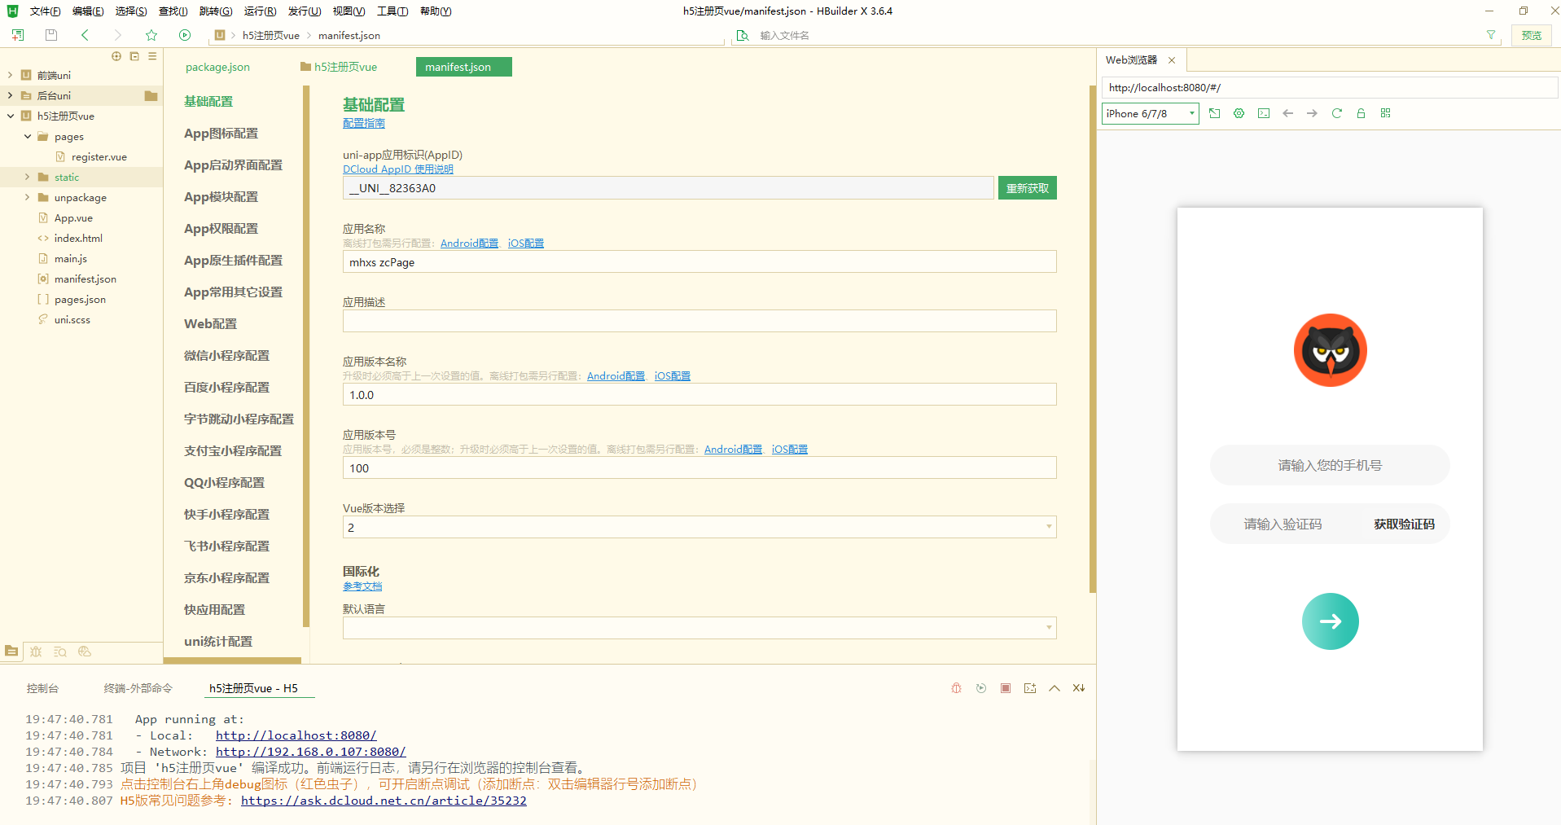Open browser devtools console icon

[x=1263, y=113]
